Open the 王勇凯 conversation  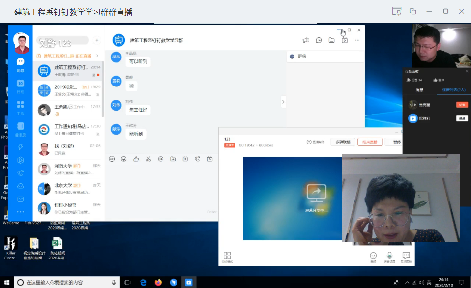pos(68,110)
